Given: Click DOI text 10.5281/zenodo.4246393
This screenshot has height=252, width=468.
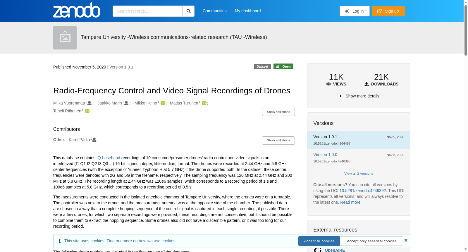Looking at the screenshot, I should [332, 161].
